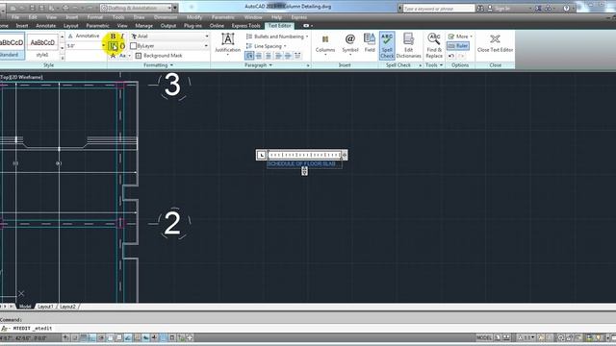616x346 pixels.
Task: Switch to the Manage ribbon tab
Action: coord(143,26)
